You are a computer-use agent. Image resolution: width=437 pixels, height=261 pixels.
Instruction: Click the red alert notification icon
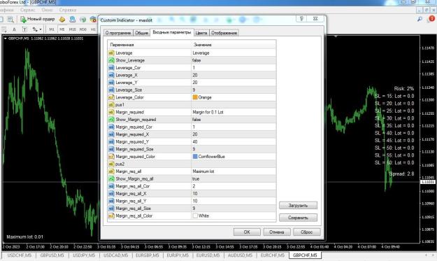(431, 19)
